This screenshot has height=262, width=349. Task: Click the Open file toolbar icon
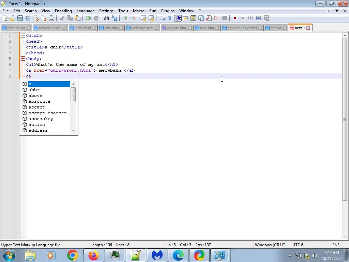12,18
